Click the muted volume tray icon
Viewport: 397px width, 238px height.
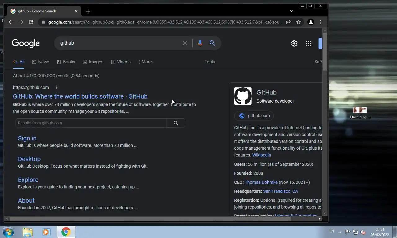[x=363, y=232]
